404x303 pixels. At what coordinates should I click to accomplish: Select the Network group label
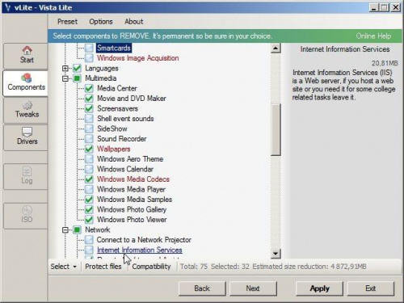click(98, 229)
